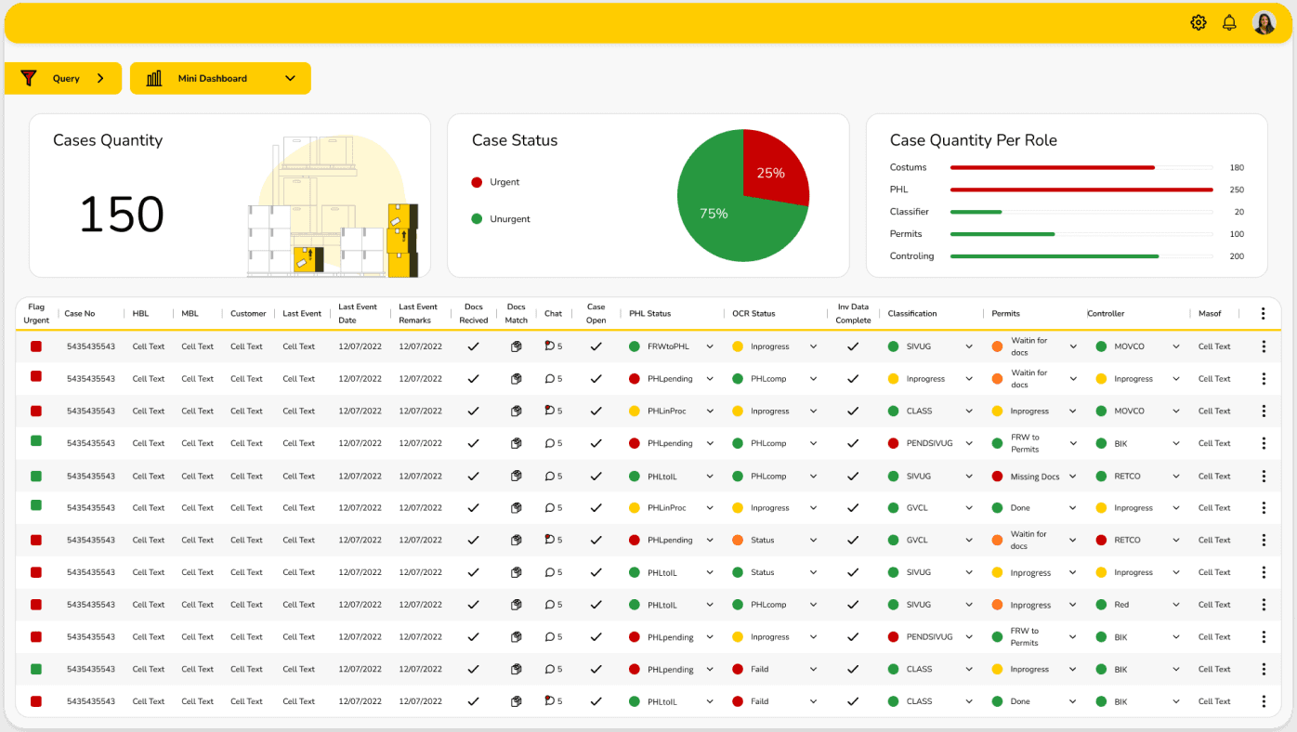Screen dimensions: 1297x732
Task: Open the notifications bell icon
Action: (1229, 22)
